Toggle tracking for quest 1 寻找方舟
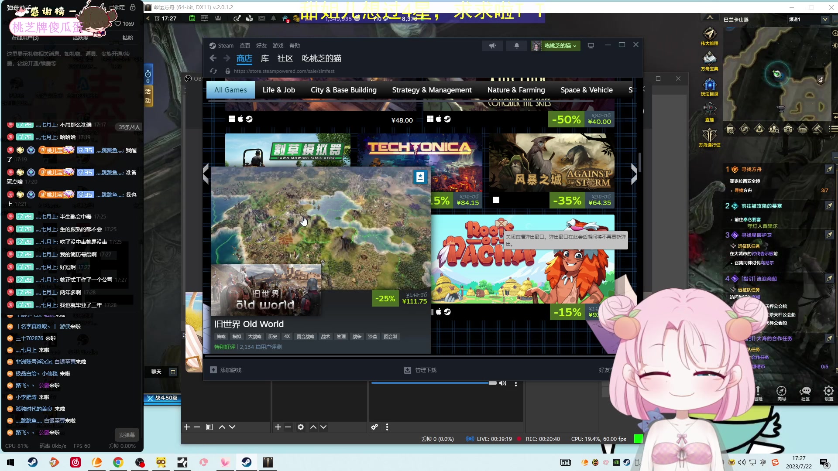Image resolution: width=838 pixels, height=471 pixels. 829,169
